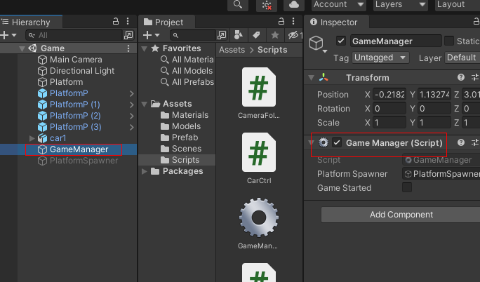This screenshot has width=480, height=282.
Task: Toggle GameManager active checkbox
Action: click(341, 41)
